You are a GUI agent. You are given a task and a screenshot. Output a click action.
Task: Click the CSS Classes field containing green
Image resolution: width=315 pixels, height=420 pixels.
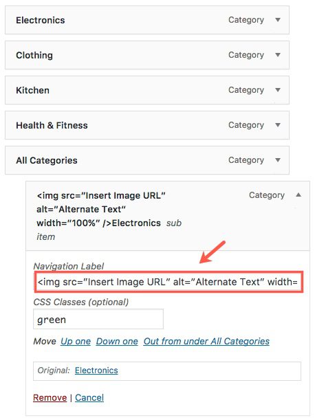click(98, 319)
